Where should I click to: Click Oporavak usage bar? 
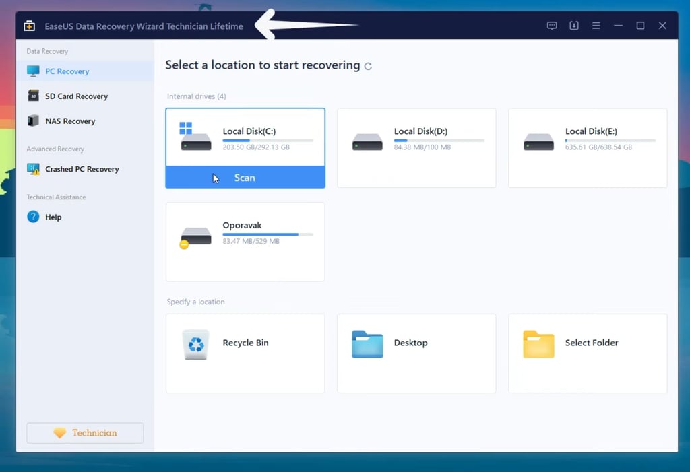pos(268,234)
